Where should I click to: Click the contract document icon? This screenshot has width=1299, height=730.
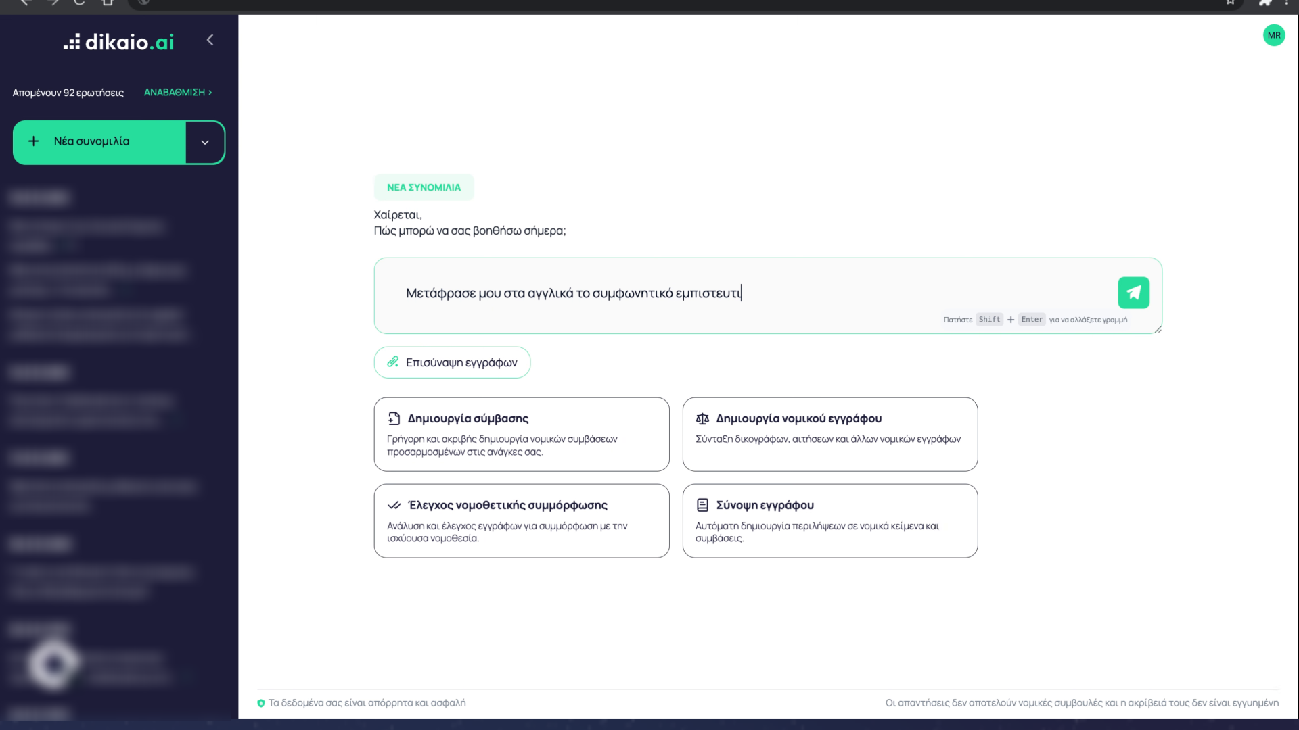point(394,419)
